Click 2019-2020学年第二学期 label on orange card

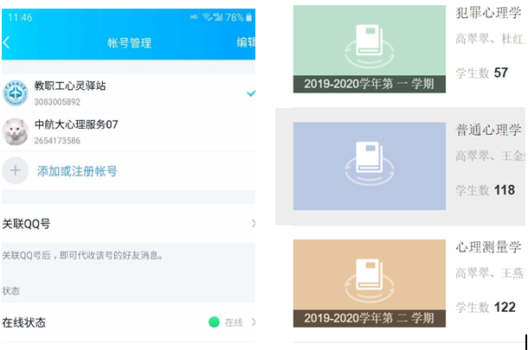click(x=370, y=318)
